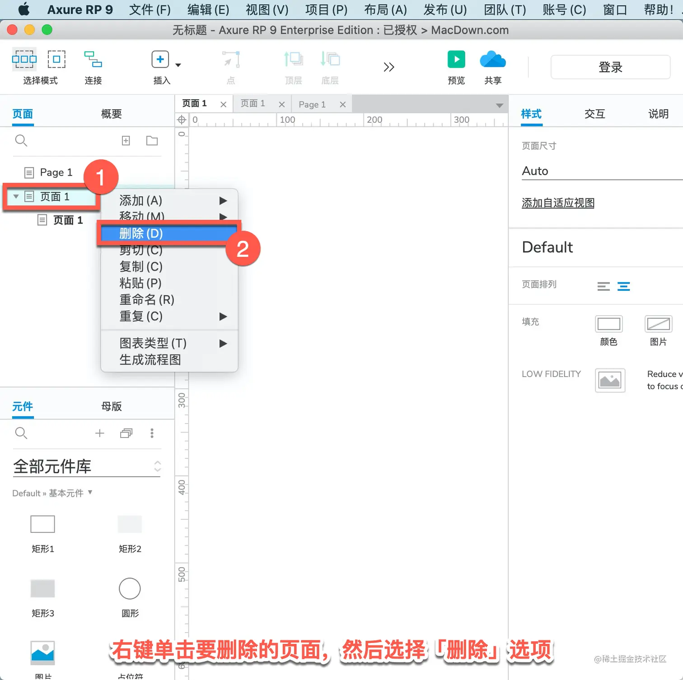Click the add folder icon
Screen dimensions: 683x680
pos(152,141)
